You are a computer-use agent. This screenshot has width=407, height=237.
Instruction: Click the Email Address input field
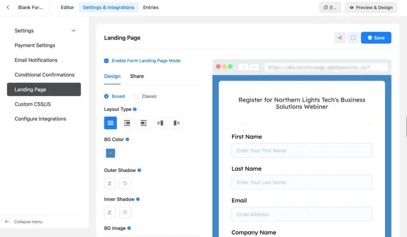click(x=302, y=214)
